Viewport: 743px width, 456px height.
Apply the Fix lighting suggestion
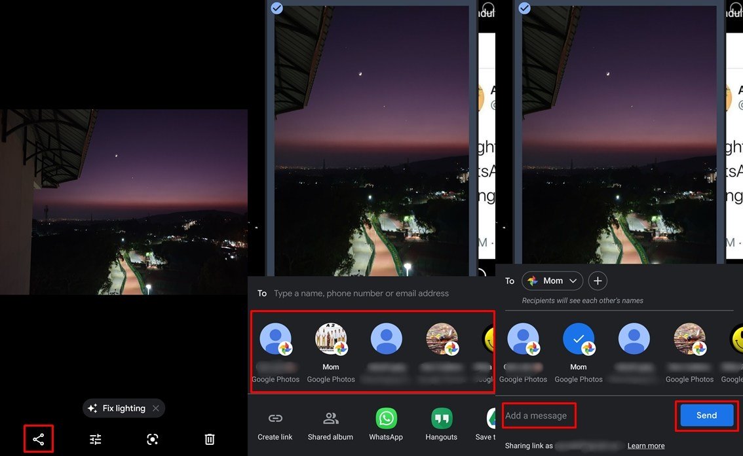pos(118,408)
